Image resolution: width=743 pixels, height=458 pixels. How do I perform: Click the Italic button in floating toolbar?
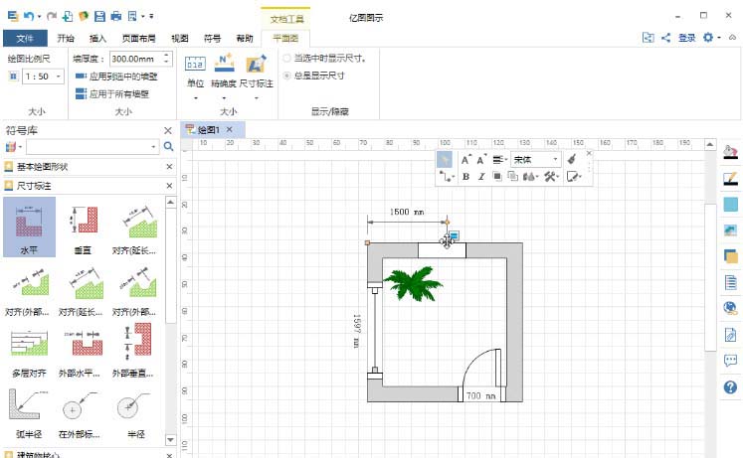click(x=481, y=176)
